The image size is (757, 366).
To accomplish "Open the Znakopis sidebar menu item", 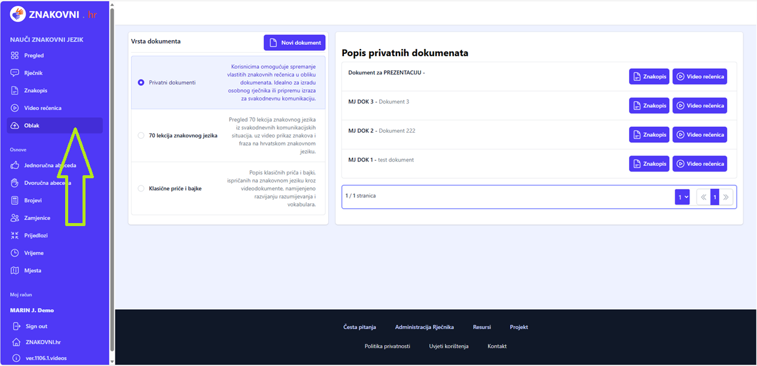I will (35, 91).
